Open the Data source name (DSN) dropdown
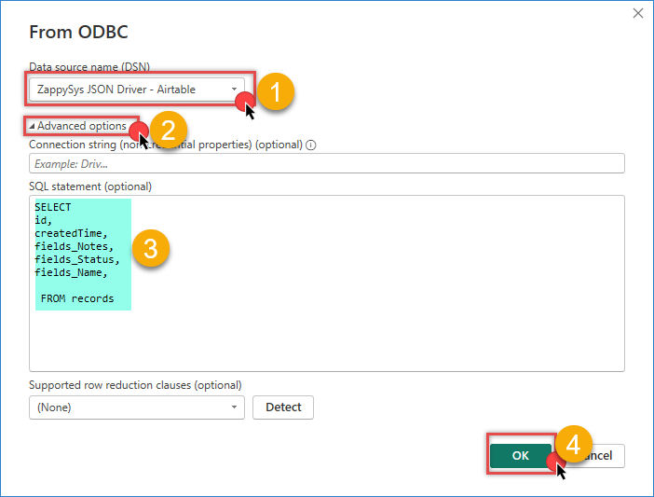The image size is (654, 497). pyautogui.click(x=137, y=90)
